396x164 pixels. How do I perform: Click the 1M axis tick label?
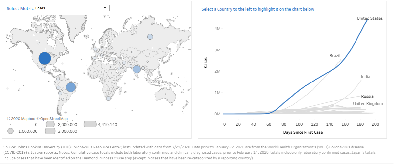pyautogui.click(x=217, y=92)
